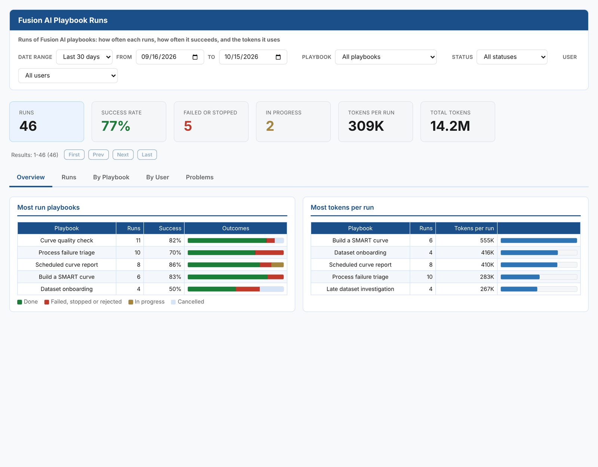
Task: Select the Success Rate 77% card
Action: click(129, 122)
